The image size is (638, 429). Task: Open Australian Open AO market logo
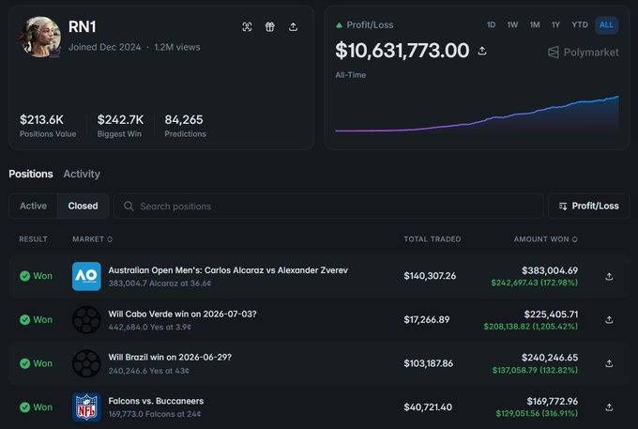click(x=86, y=276)
